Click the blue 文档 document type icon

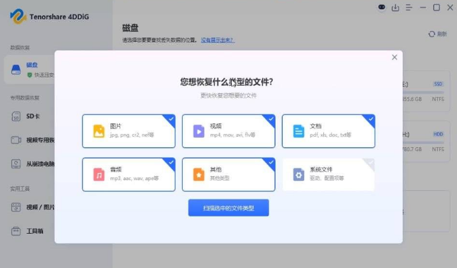[x=299, y=131]
